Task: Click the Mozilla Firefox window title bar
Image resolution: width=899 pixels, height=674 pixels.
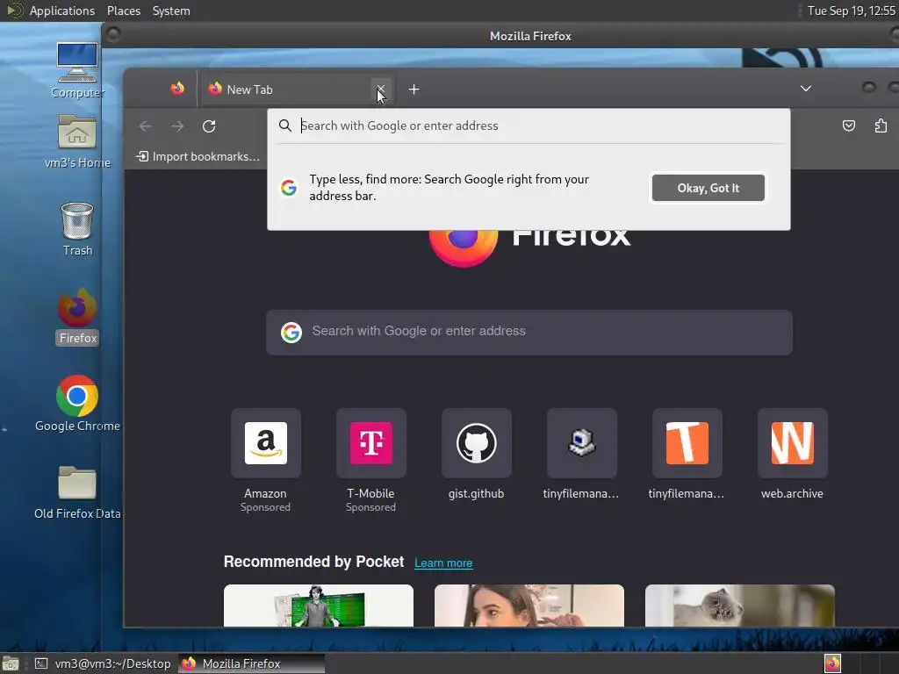Action: (x=530, y=36)
